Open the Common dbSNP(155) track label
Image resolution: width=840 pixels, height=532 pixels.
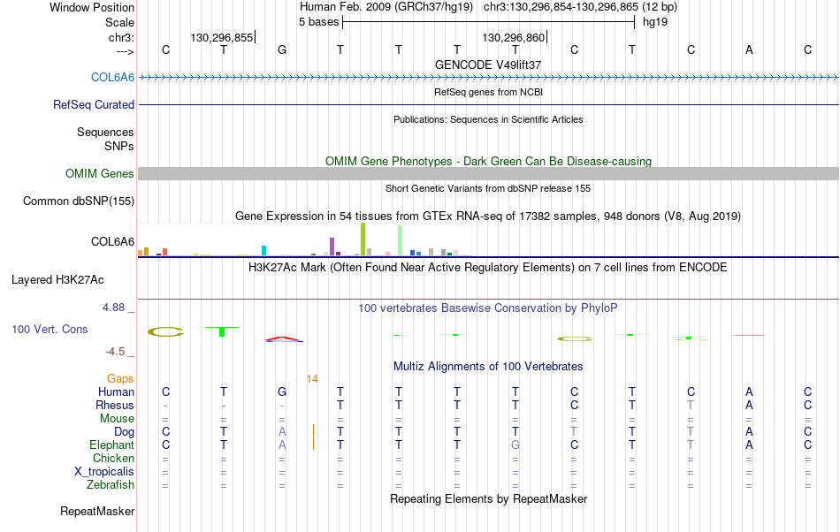pos(79,201)
